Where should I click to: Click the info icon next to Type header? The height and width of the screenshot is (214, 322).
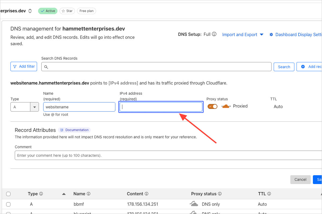point(41,194)
